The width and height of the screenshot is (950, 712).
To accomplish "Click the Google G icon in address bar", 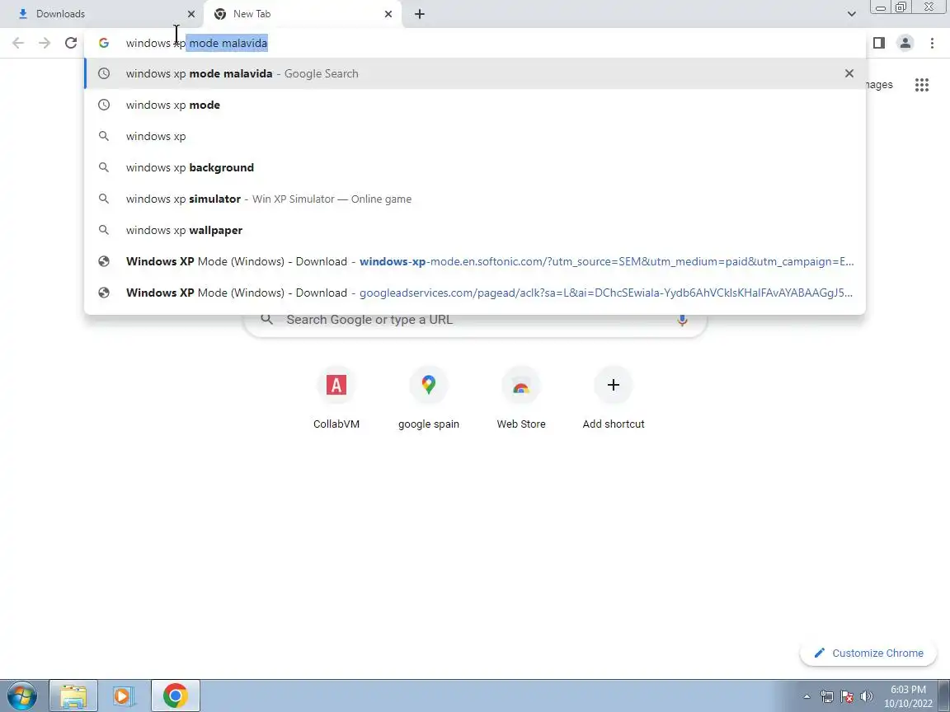I will (x=104, y=43).
